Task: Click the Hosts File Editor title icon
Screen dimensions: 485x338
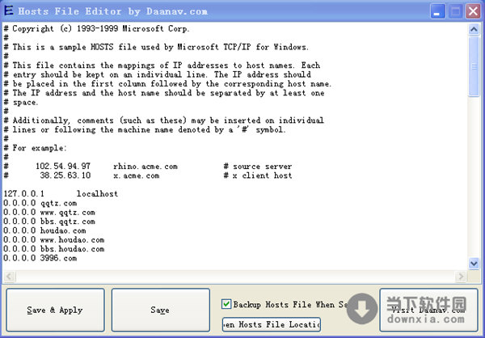Action: pos(9,11)
